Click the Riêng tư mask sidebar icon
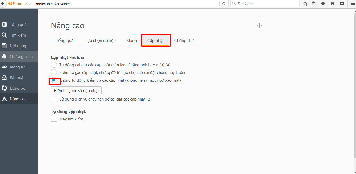The height and width of the screenshot is (174, 356). click(x=4, y=67)
